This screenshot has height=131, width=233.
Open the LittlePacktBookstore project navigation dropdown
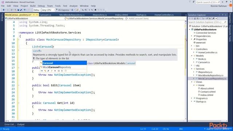click(35, 19)
